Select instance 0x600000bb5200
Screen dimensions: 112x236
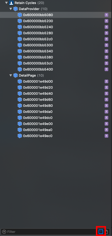56,21
